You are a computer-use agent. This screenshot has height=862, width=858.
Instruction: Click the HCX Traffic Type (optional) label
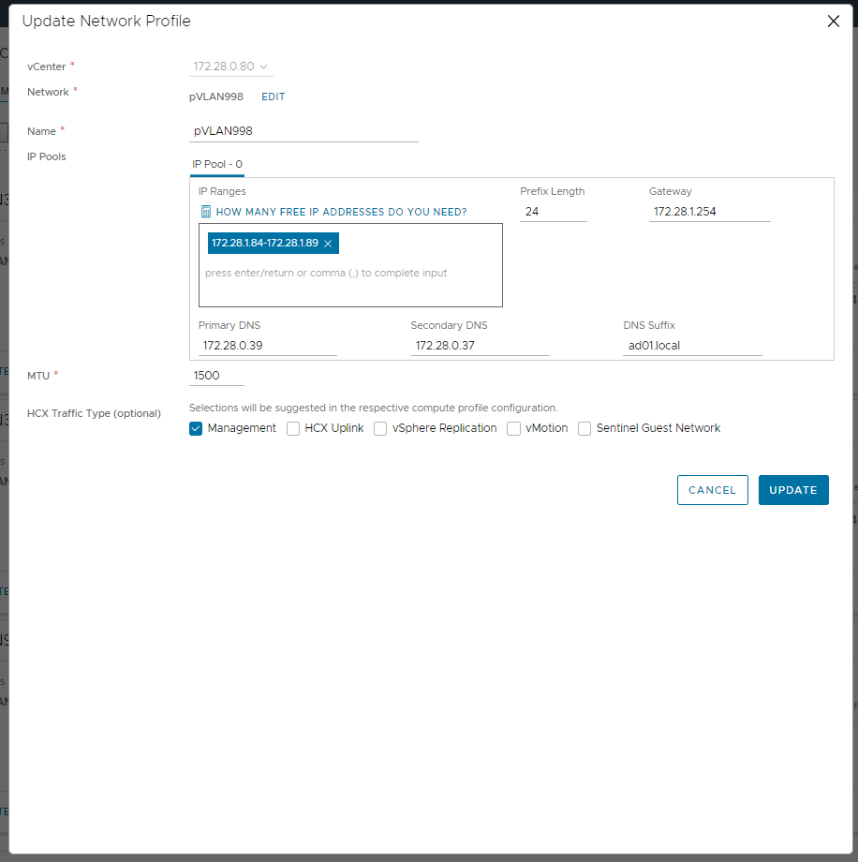point(94,413)
